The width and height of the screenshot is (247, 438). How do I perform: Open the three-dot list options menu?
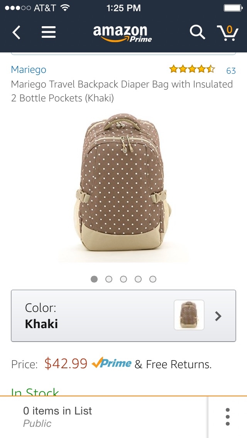point(228,417)
